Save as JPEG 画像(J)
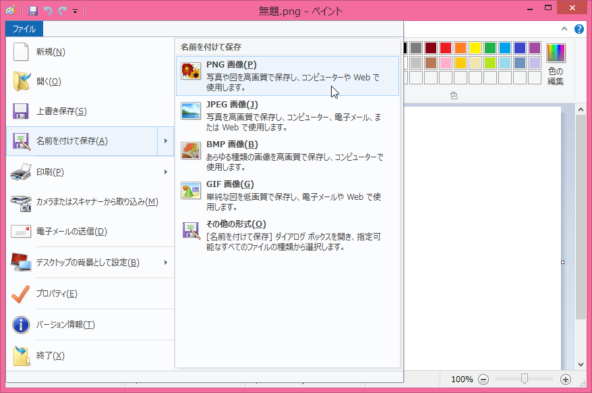This screenshot has width=592, height=393. point(287,115)
